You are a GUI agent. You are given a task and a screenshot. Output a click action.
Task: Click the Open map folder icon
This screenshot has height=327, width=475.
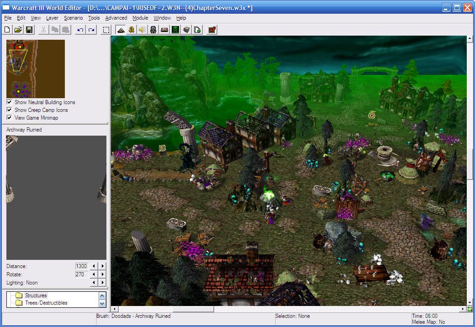click(x=18, y=30)
